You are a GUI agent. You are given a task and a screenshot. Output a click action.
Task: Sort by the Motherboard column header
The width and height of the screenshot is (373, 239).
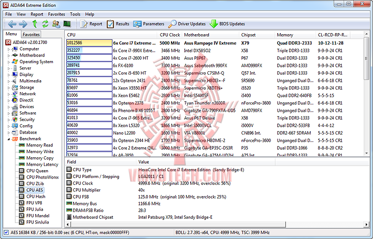(x=210, y=35)
